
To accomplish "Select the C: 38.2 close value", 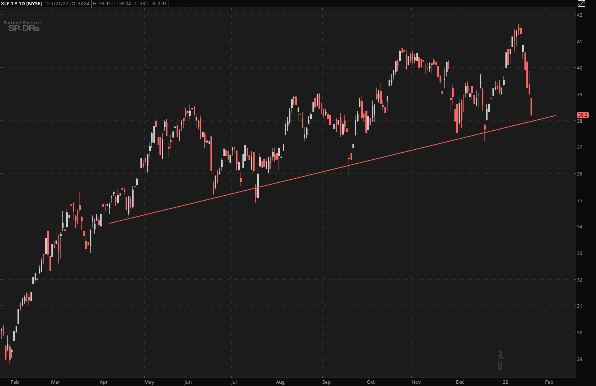I will coord(142,4).
